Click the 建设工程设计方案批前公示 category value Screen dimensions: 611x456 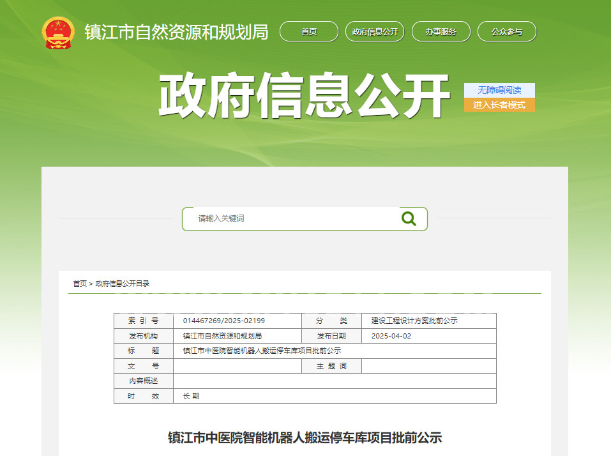(414, 321)
